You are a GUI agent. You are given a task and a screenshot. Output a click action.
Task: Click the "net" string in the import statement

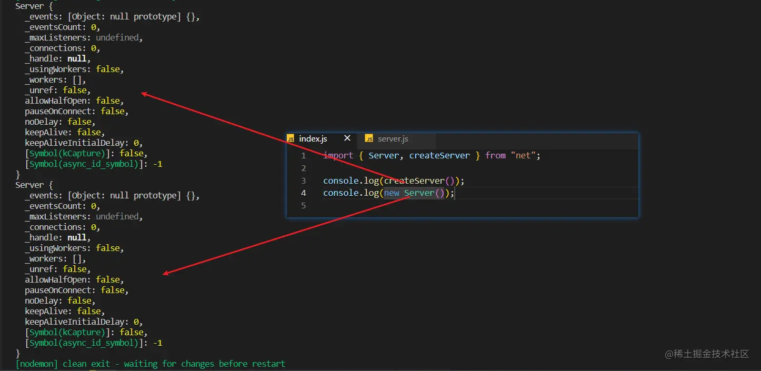tap(523, 156)
